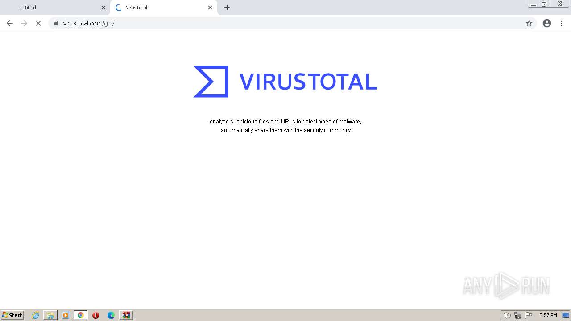
Task: Click the 'Analyse suspicious files and URLs' text
Action: point(285,121)
